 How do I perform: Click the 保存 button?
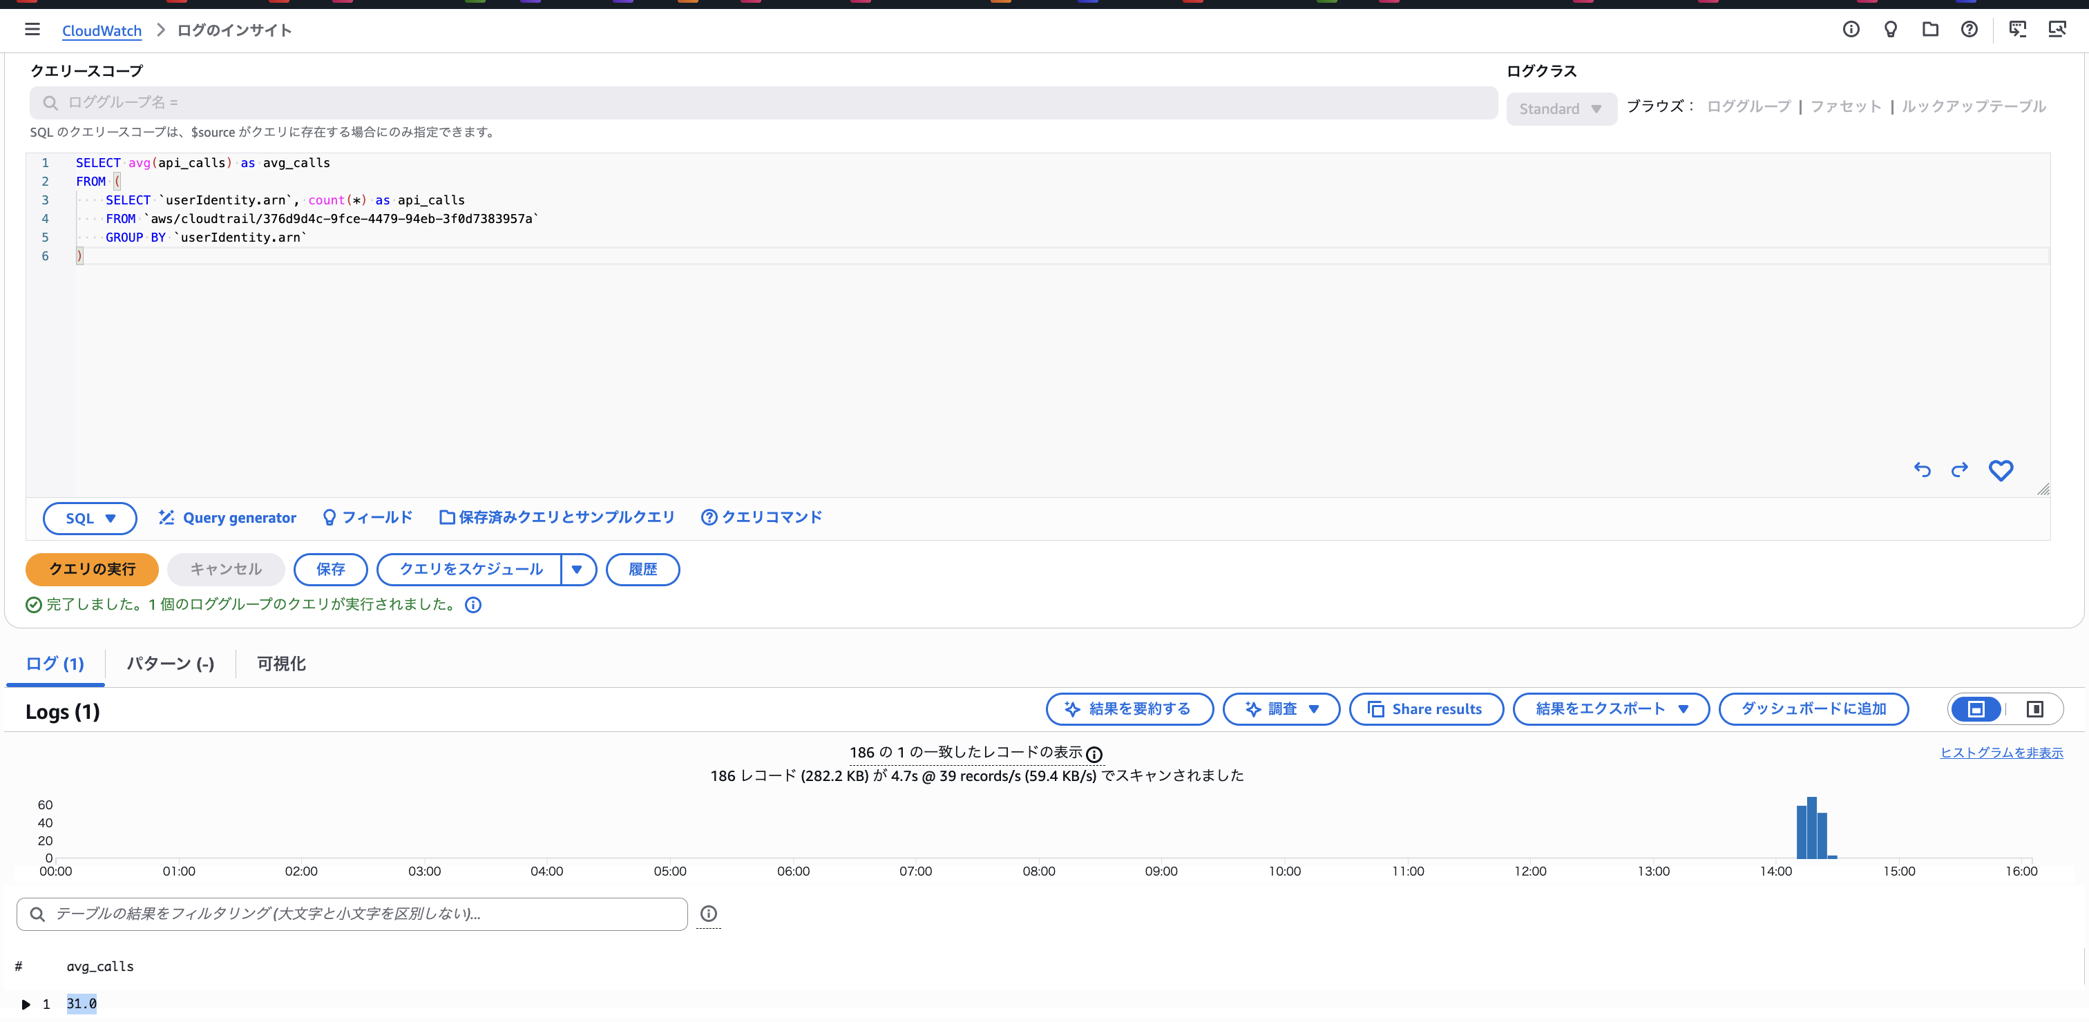pos(331,570)
